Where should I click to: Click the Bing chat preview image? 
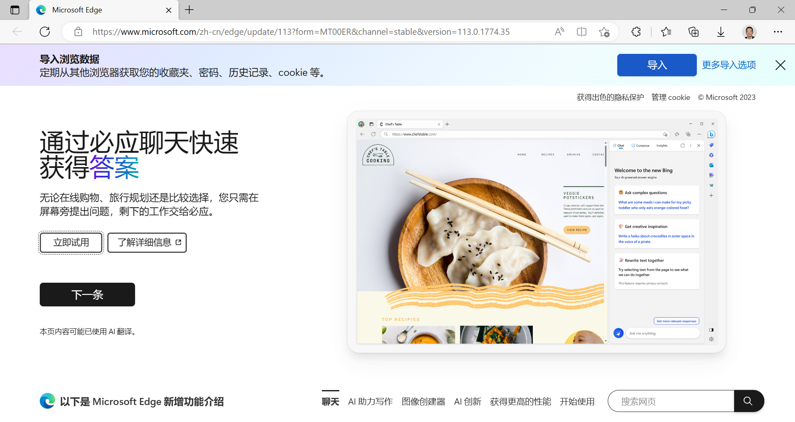pos(536,232)
